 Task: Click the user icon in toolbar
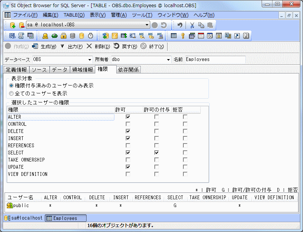(45, 36)
